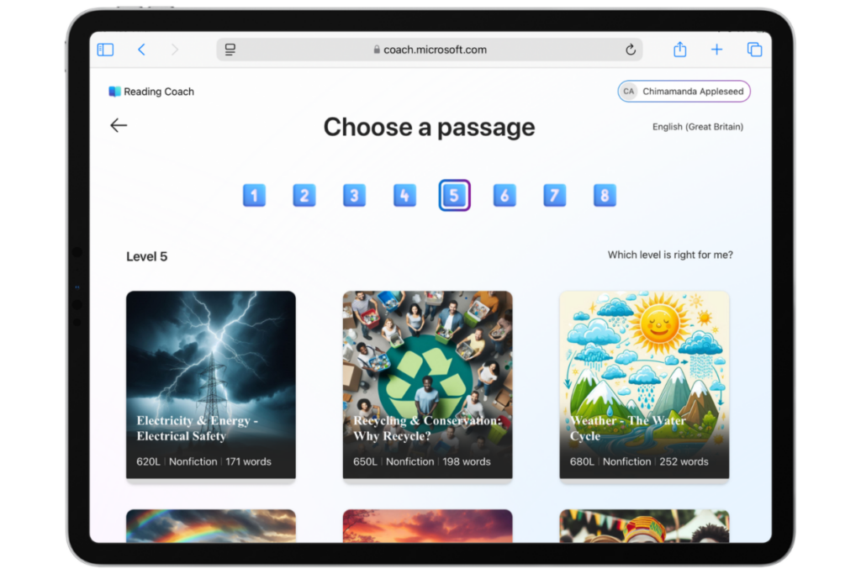Click the Reading Coach logo
861x574 pixels.
pos(151,91)
